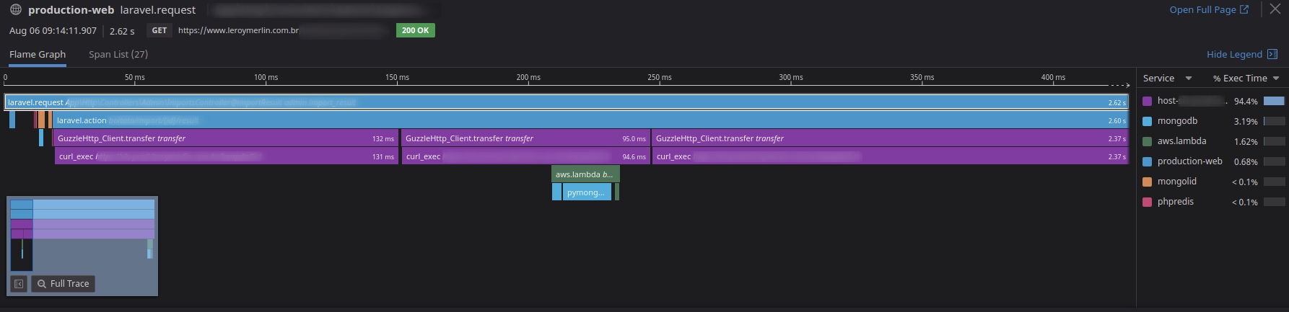Image resolution: width=1289 pixels, height=312 pixels.
Task: Click the production-web blue legend swatch
Action: (x=1148, y=162)
